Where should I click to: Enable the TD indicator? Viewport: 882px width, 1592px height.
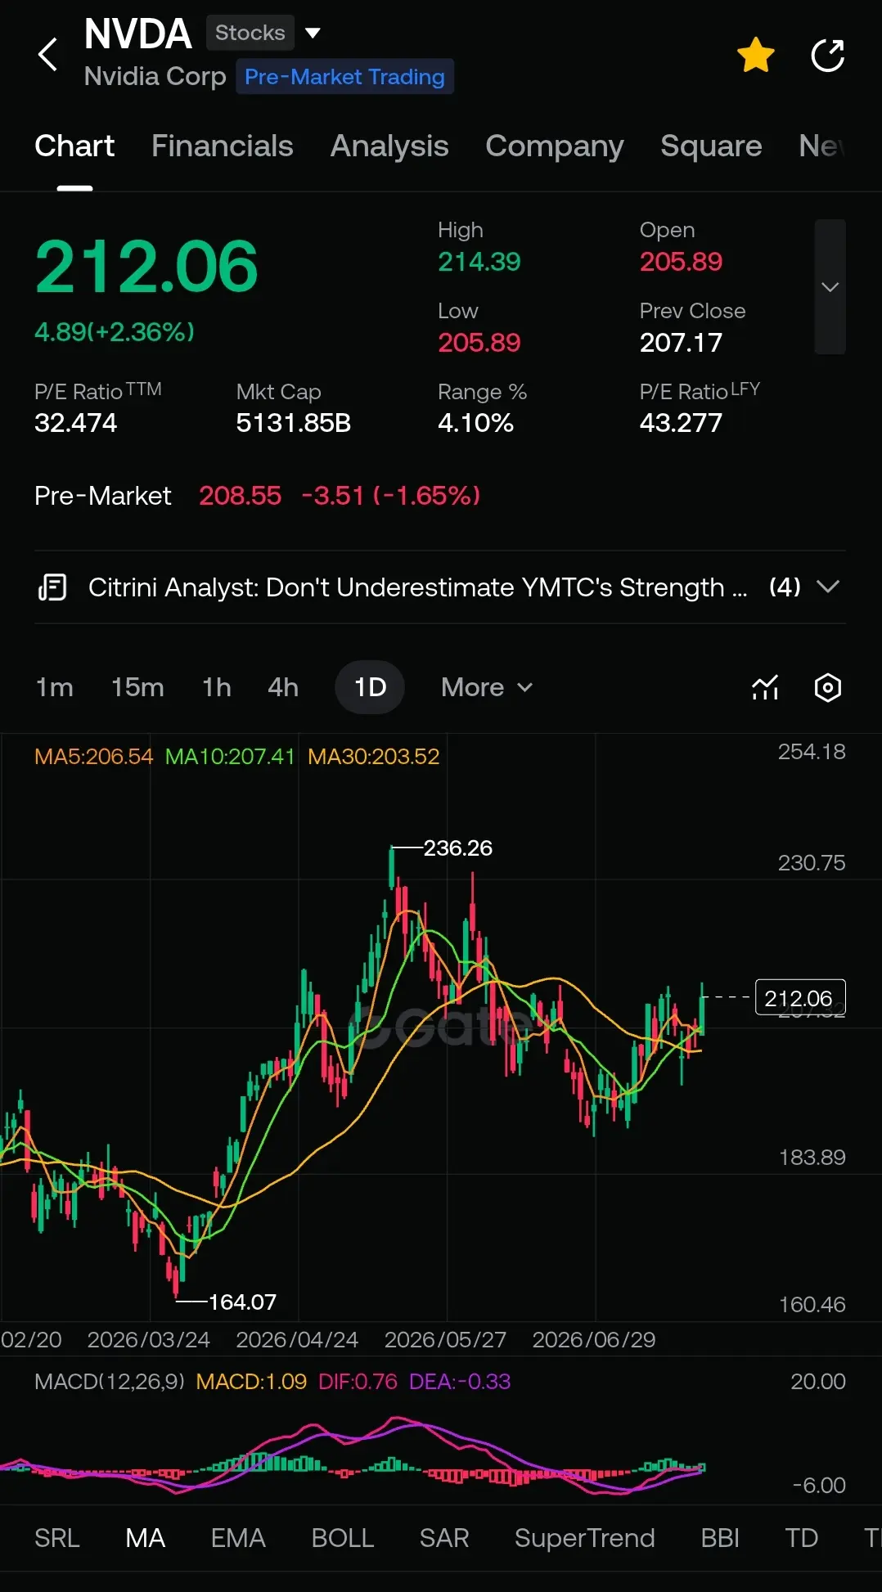pyautogui.click(x=802, y=1538)
